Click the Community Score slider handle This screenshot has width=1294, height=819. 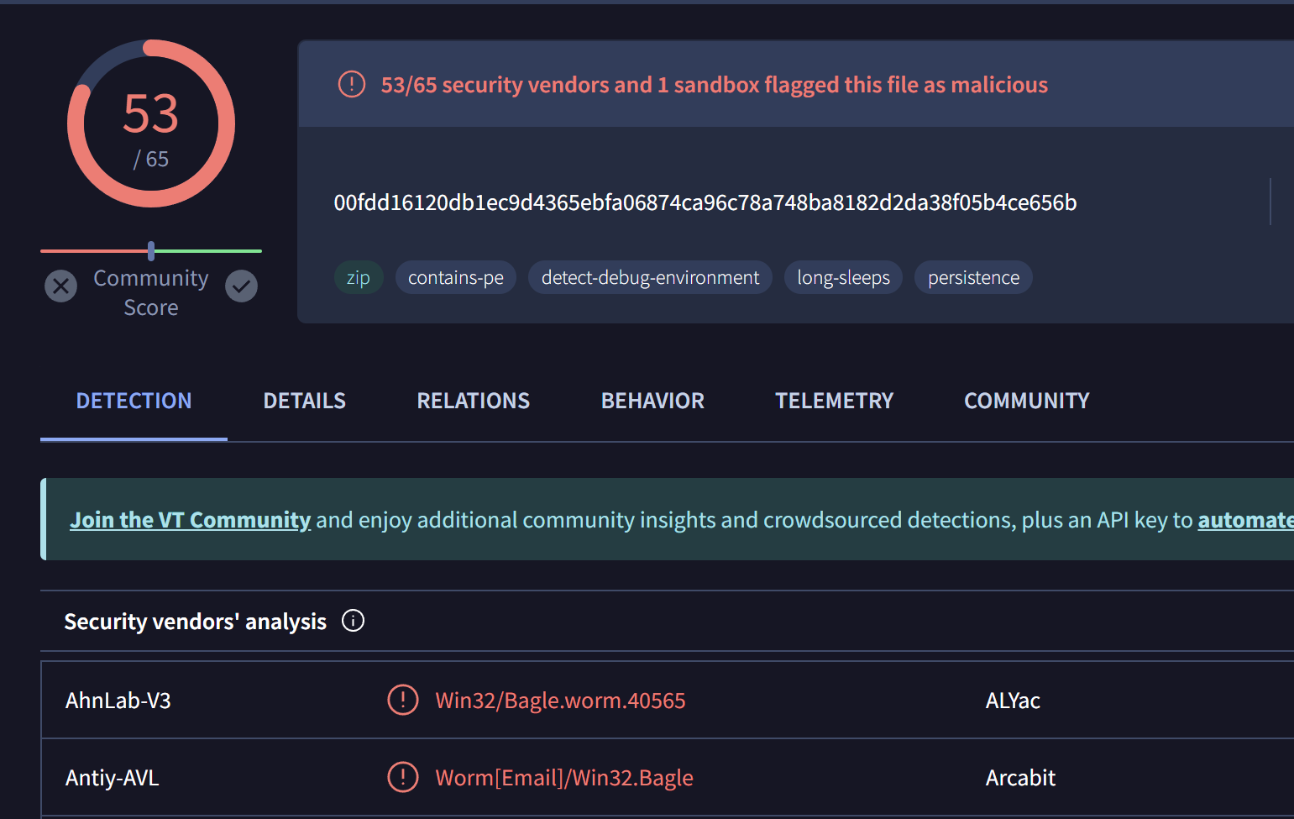point(151,250)
